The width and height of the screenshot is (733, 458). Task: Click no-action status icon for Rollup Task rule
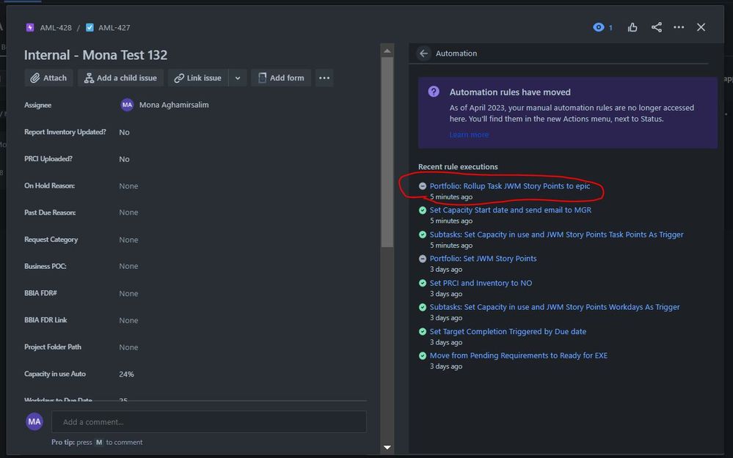(x=423, y=186)
